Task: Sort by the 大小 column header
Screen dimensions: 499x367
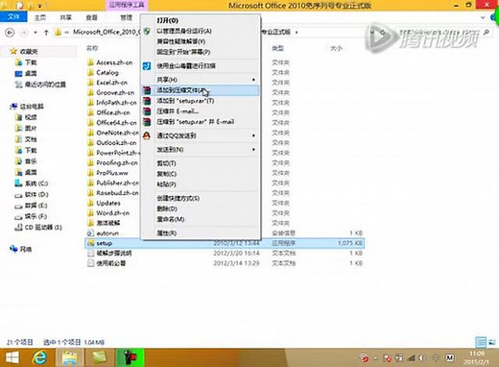Action: coord(336,48)
